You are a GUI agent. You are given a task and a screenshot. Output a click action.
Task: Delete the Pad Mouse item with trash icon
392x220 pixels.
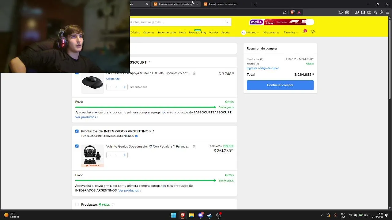pos(194,73)
